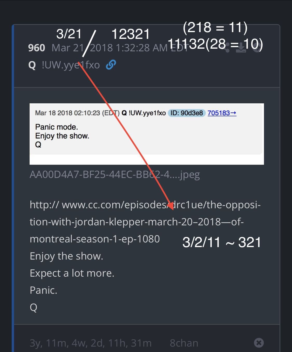Screen dimensions: 292x352
Task: Click the Q signature at post end
Action: click(33, 307)
